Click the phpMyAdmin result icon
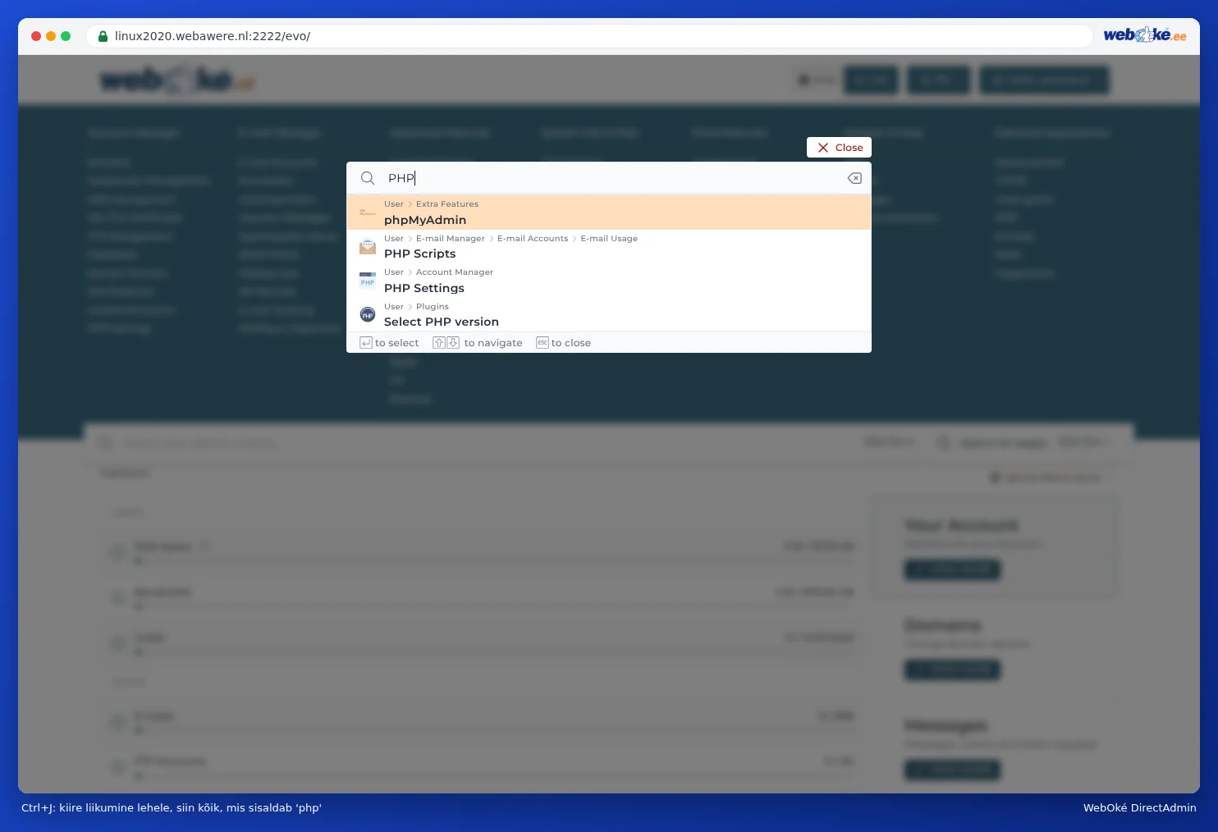Screen dimensions: 1218x832 pos(368,213)
